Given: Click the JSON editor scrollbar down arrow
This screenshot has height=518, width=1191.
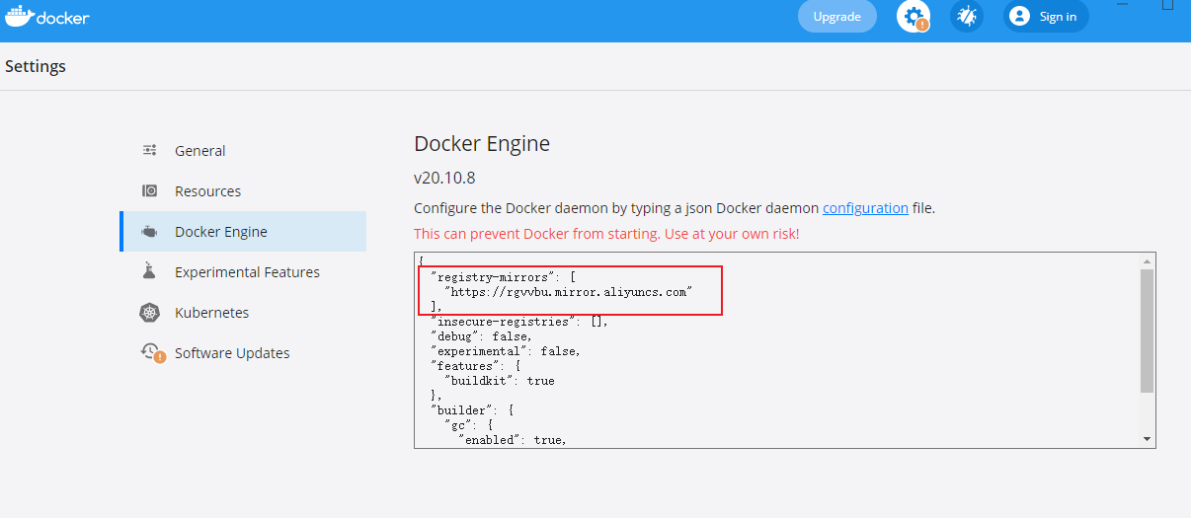Looking at the screenshot, I should [x=1147, y=438].
